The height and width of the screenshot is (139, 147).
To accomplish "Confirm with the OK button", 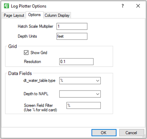I will pyautogui.click(x=104, y=132).
